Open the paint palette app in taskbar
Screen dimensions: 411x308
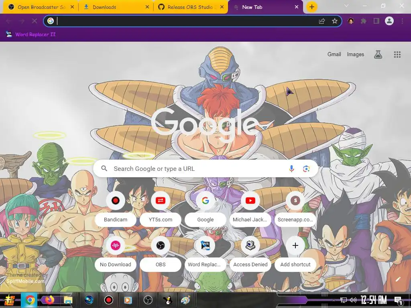click(185, 300)
